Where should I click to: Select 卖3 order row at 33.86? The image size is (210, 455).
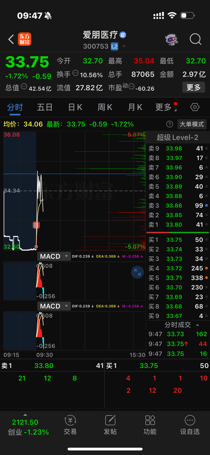tap(178, 205)
